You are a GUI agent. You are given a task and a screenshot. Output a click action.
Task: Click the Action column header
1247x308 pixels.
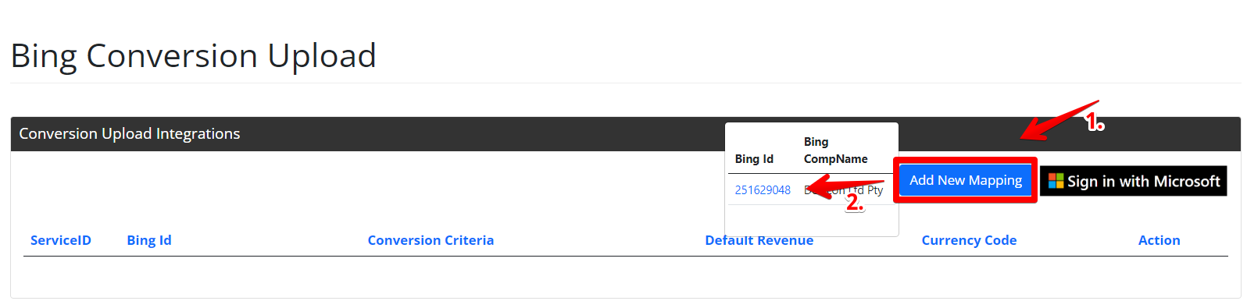[1159, 240]
